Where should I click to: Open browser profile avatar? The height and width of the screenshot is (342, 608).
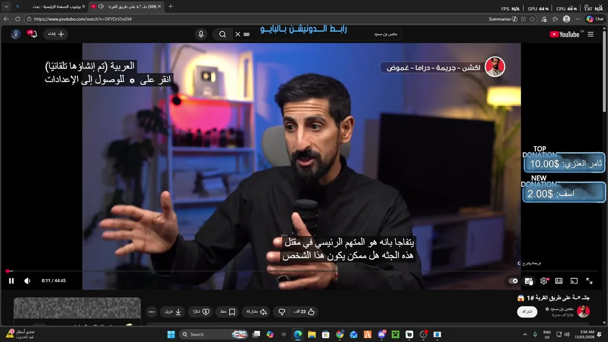point(566,19)
